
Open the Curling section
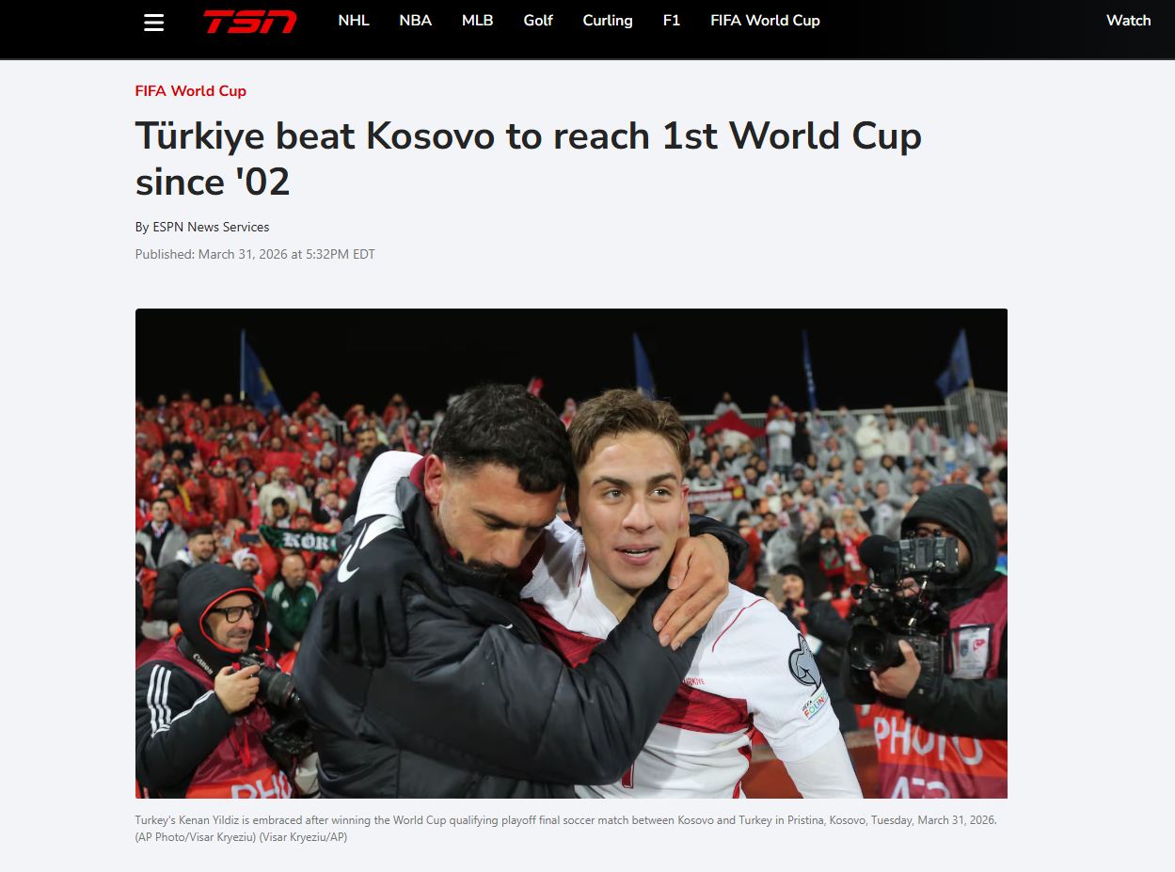tap(608, 21)
